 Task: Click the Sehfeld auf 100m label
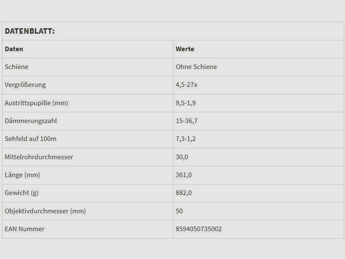click(30, 139)
